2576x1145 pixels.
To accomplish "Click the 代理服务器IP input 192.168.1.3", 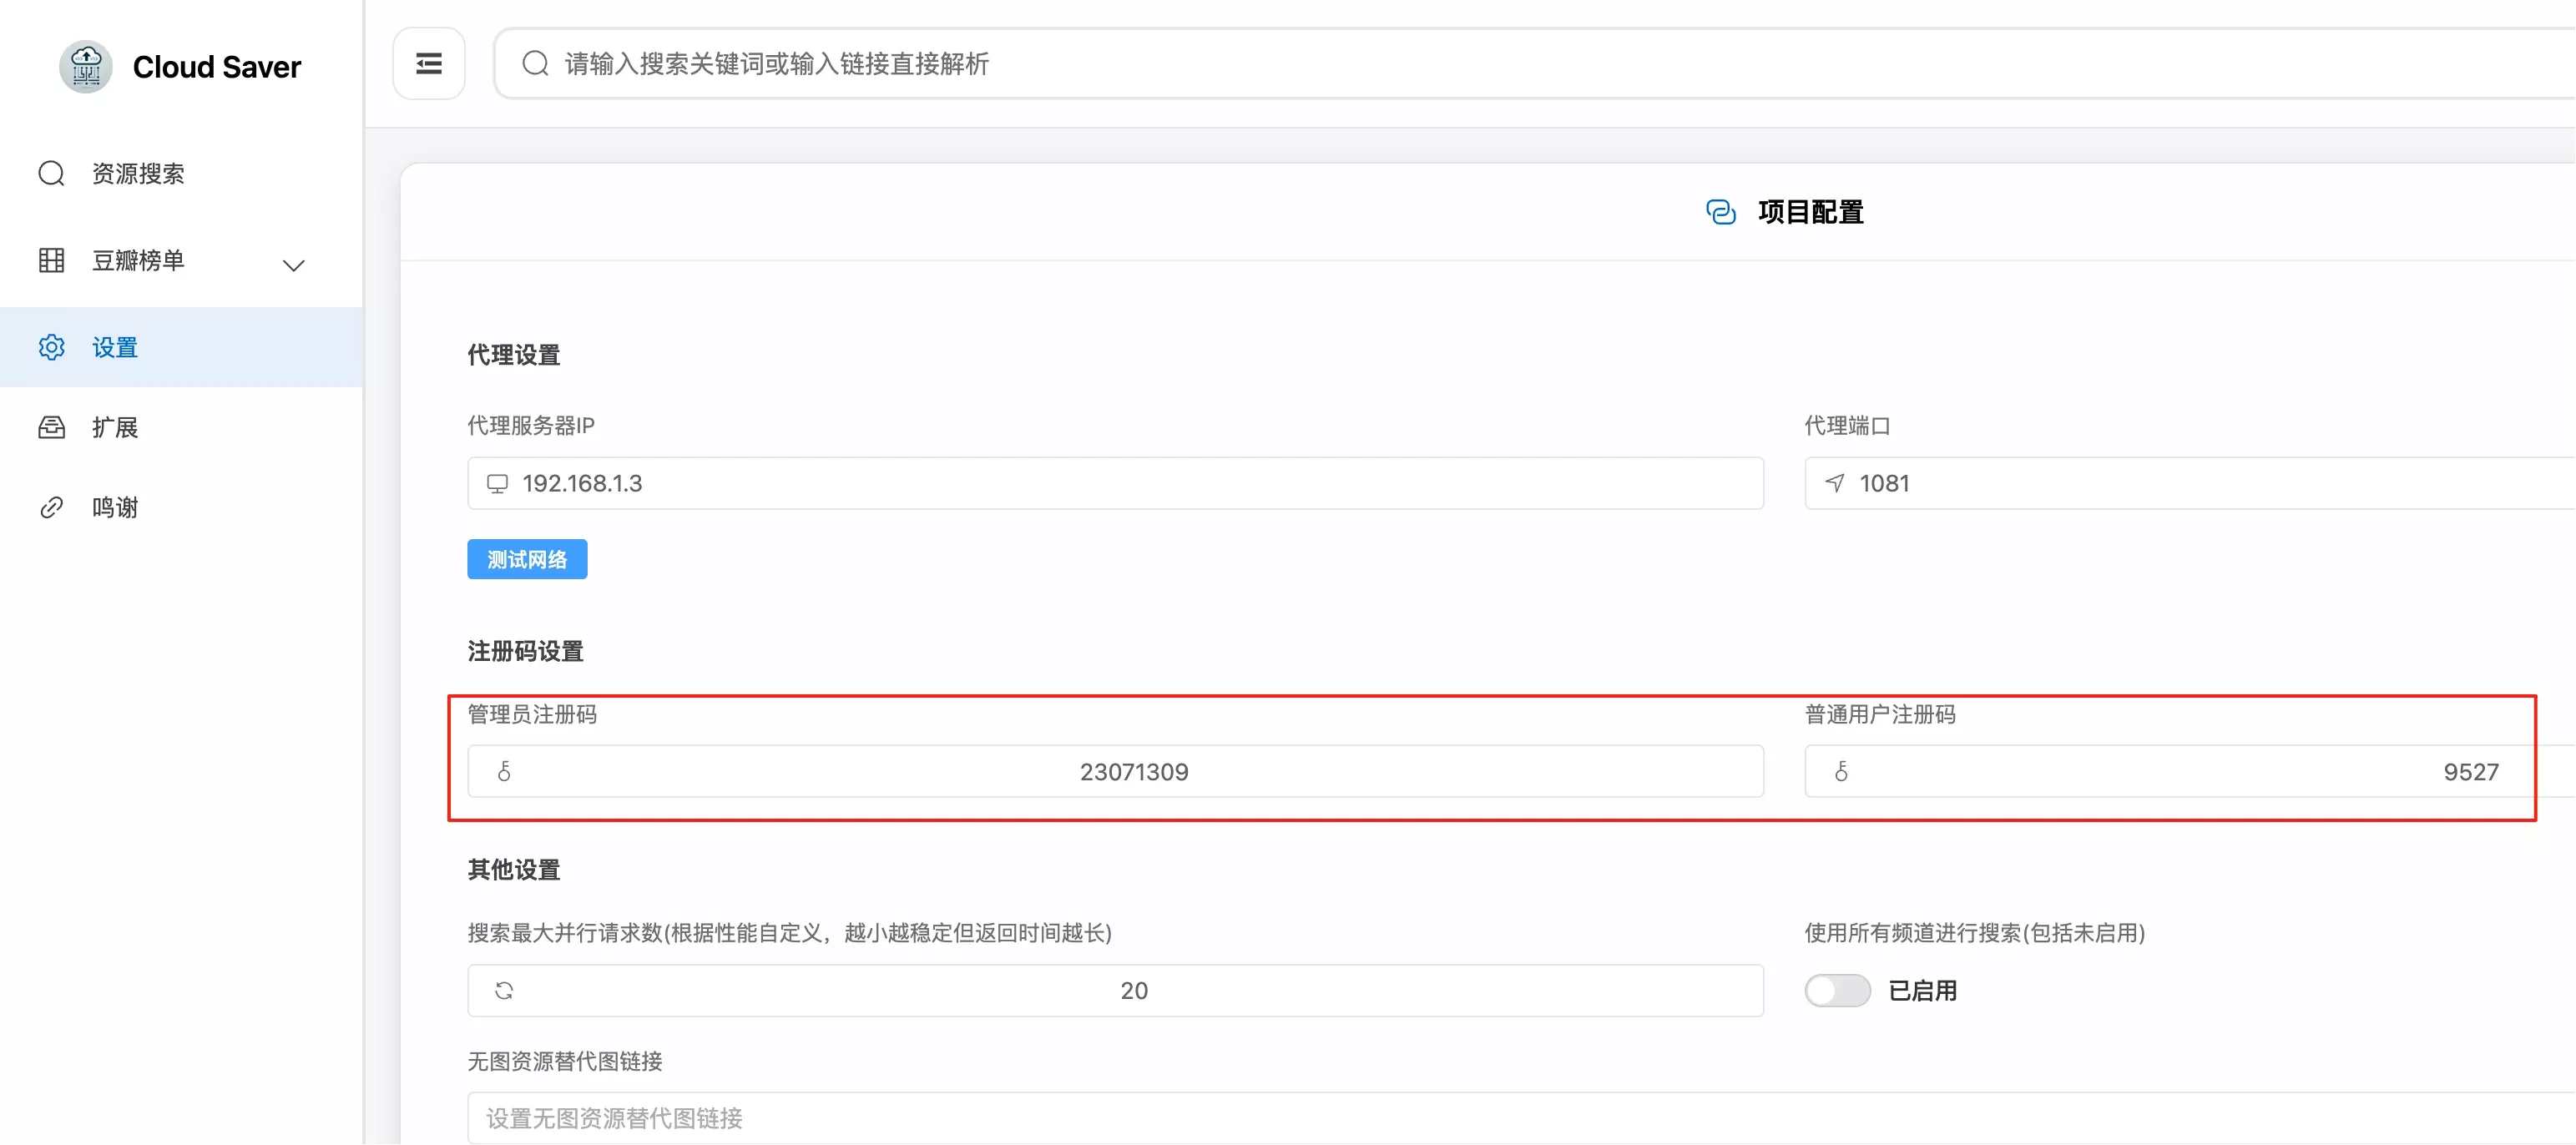I will click(1115, 484).
